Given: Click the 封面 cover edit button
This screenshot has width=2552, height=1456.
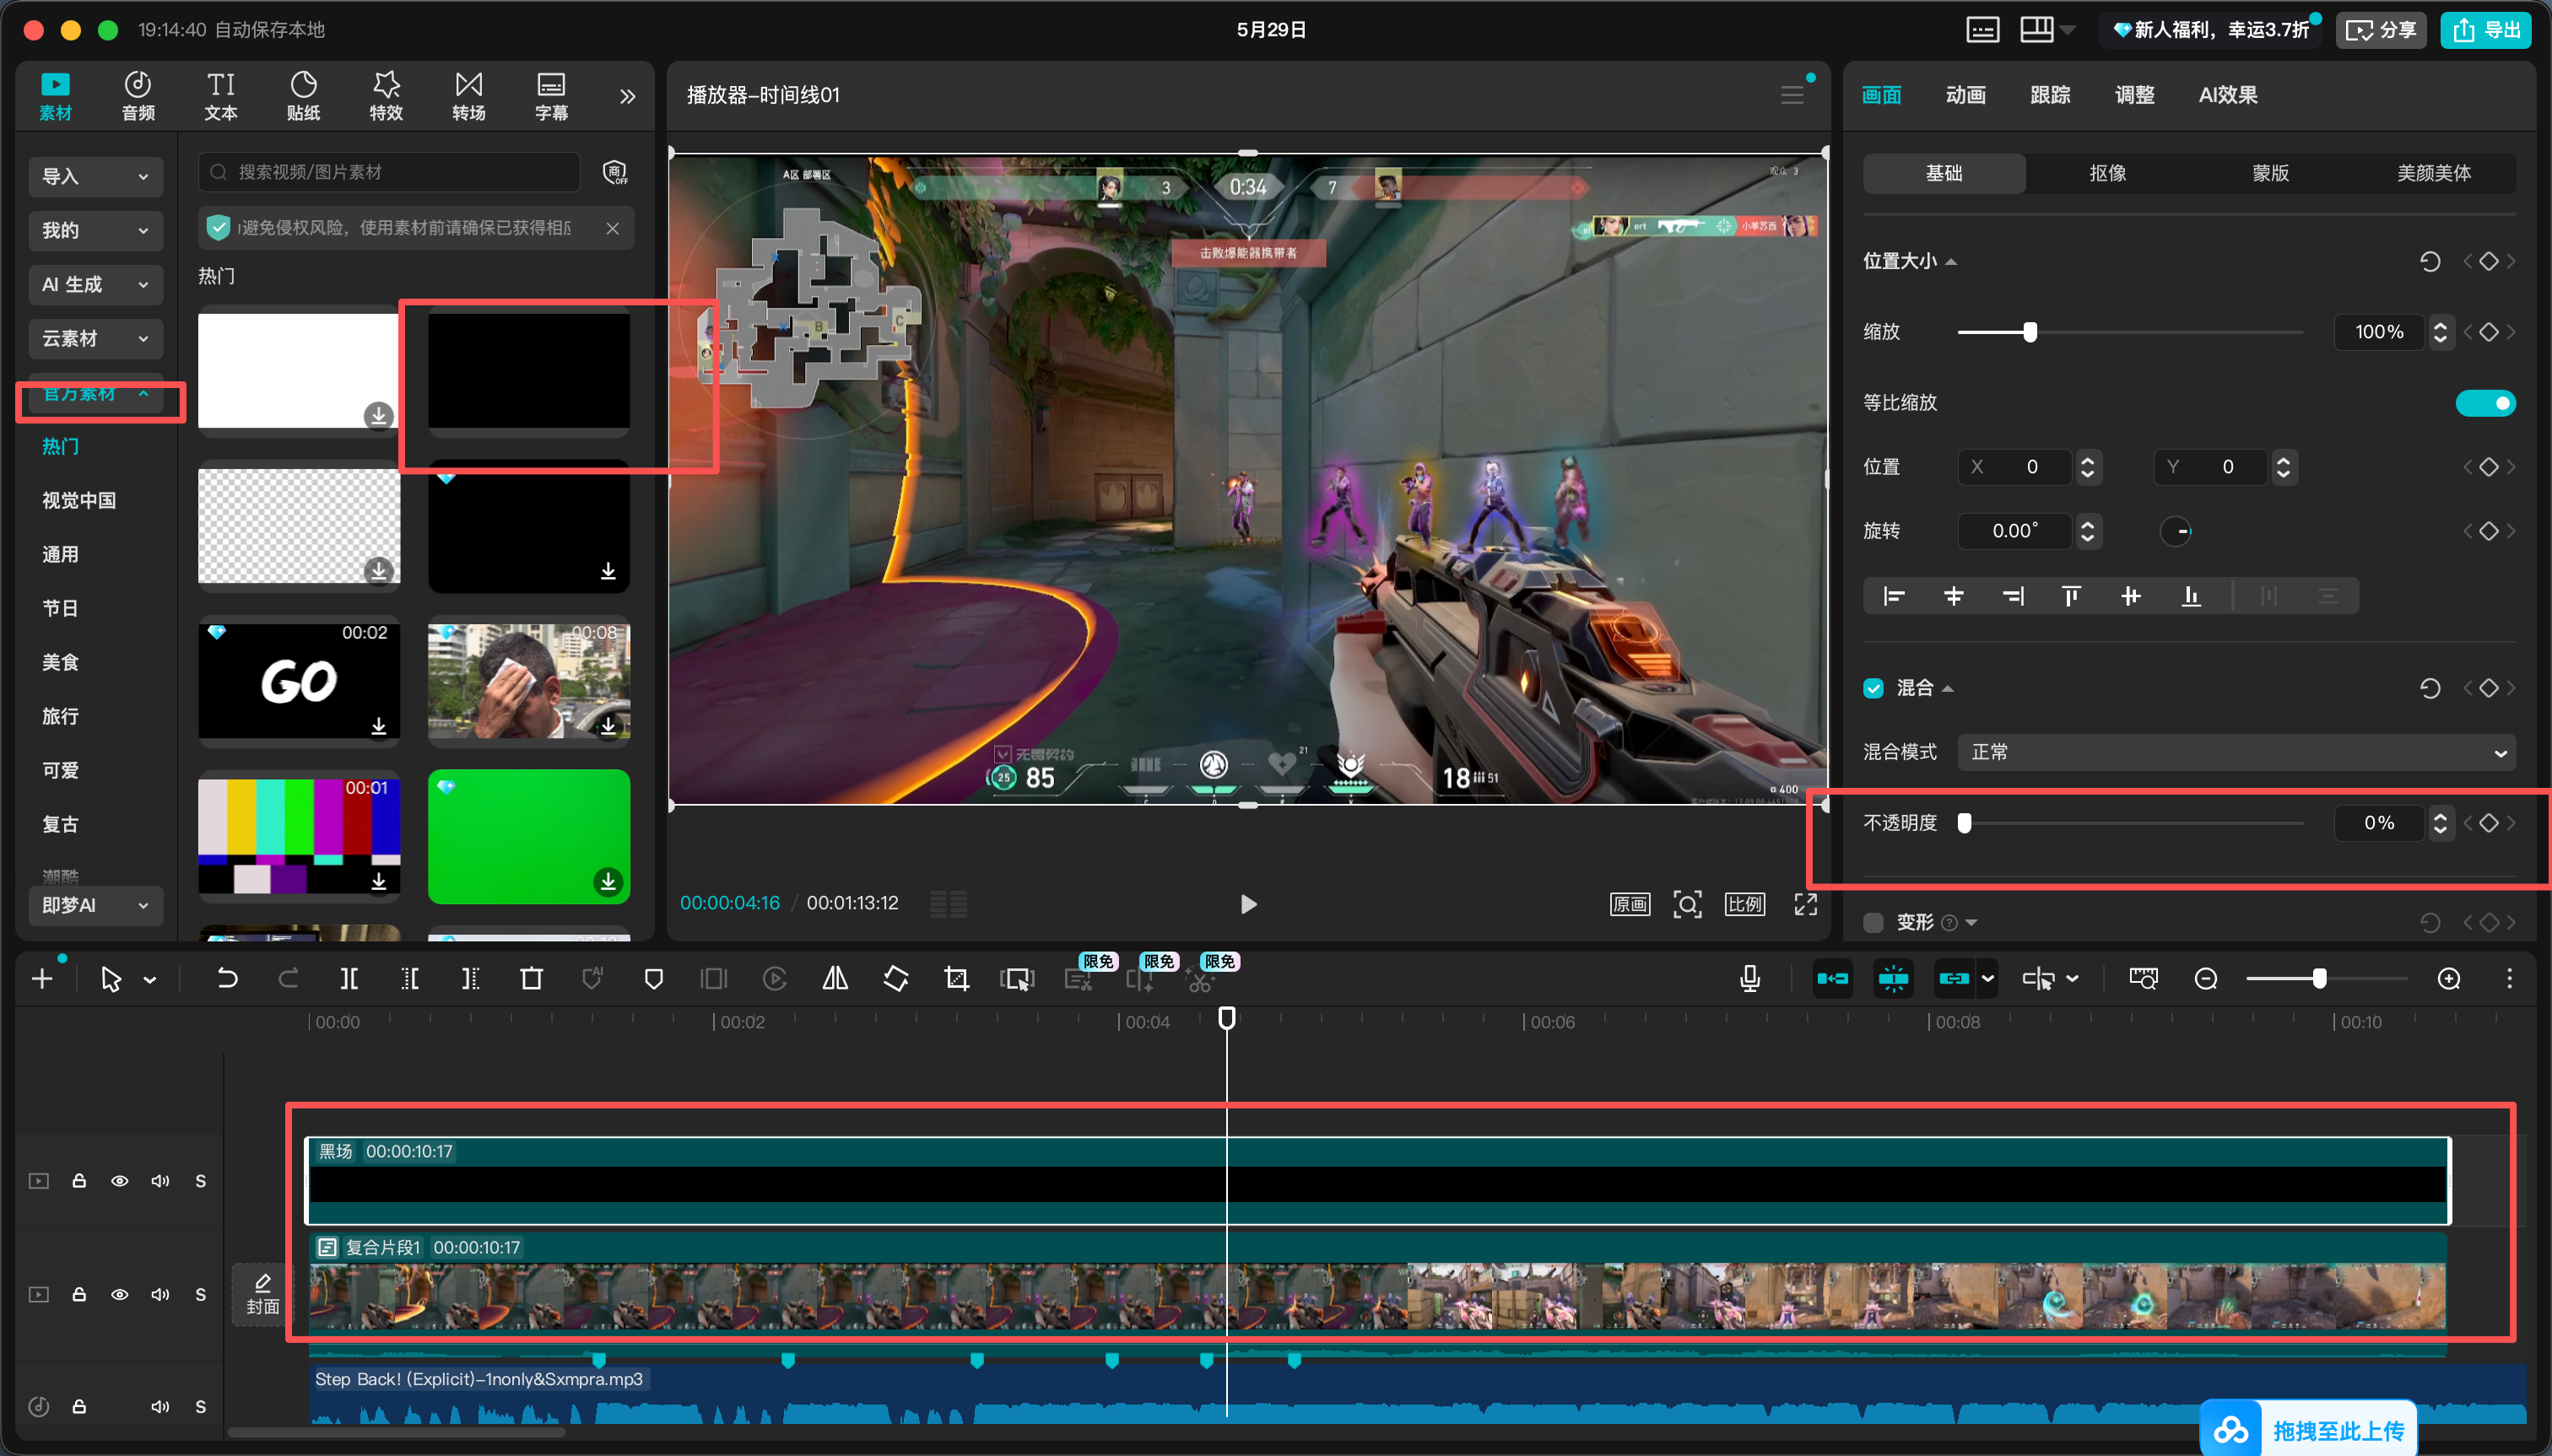Looking at the screenshot, I should [262, 1294].
